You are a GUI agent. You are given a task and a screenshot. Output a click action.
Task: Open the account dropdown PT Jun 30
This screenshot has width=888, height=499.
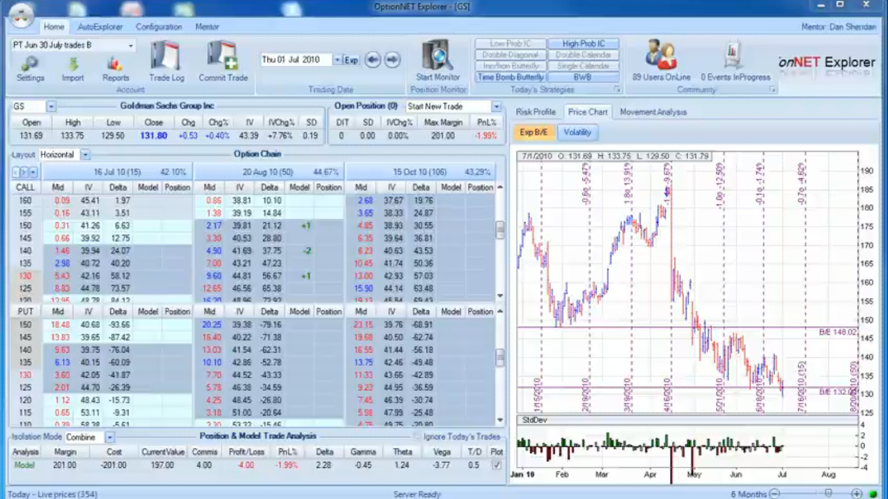(130, 45)
